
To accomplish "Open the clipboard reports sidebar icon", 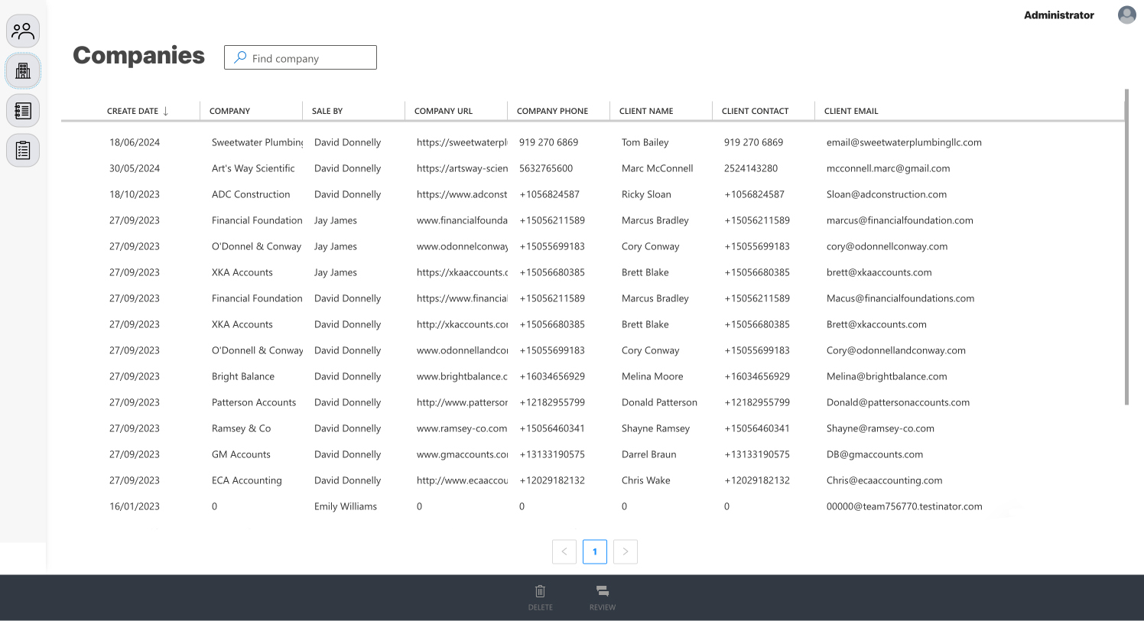I will point(23,151).
